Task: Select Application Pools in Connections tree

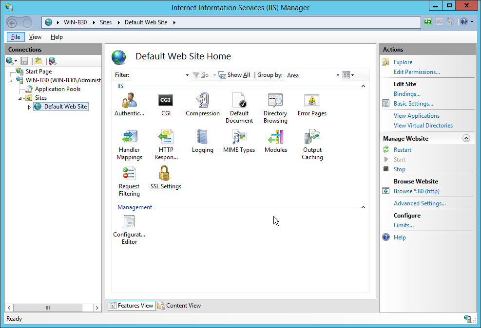Action: [58, 89]
